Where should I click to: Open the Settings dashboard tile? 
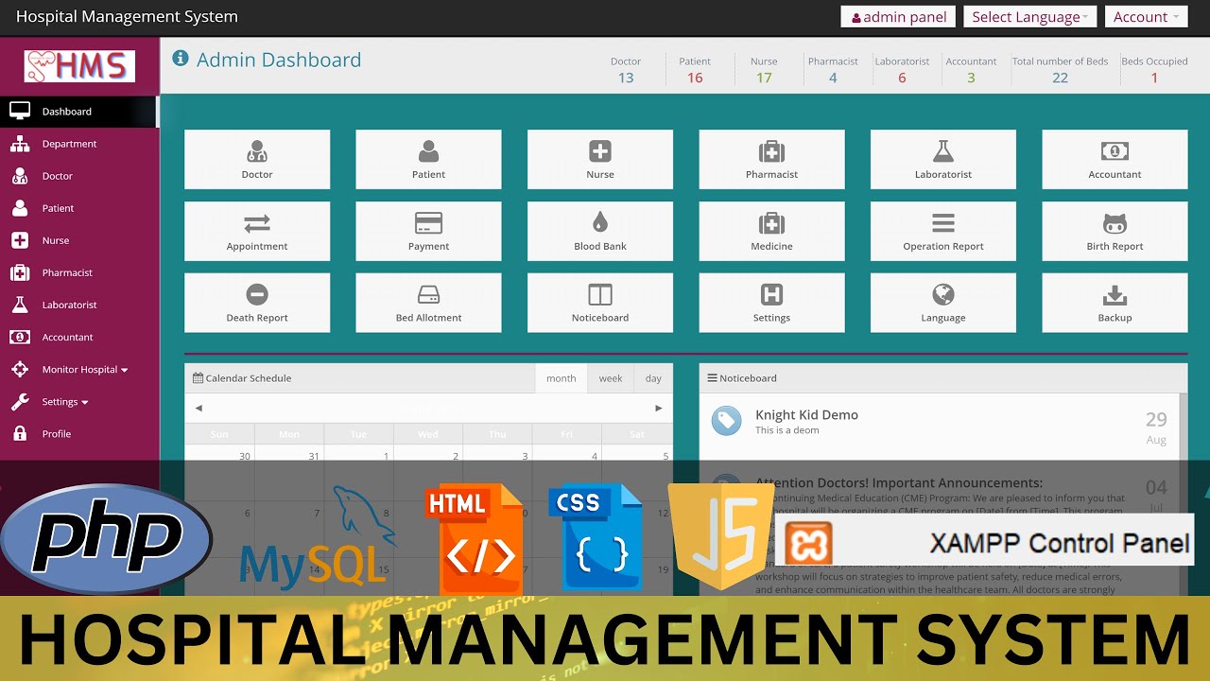[771, 304]
